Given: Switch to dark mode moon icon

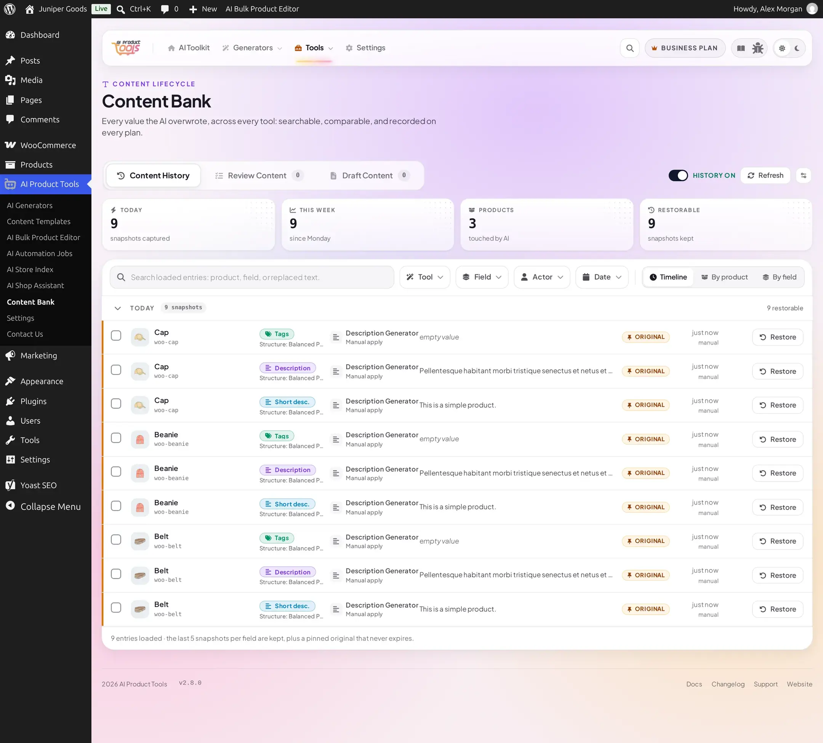Looking at the screenshot, I should (797, 48).
